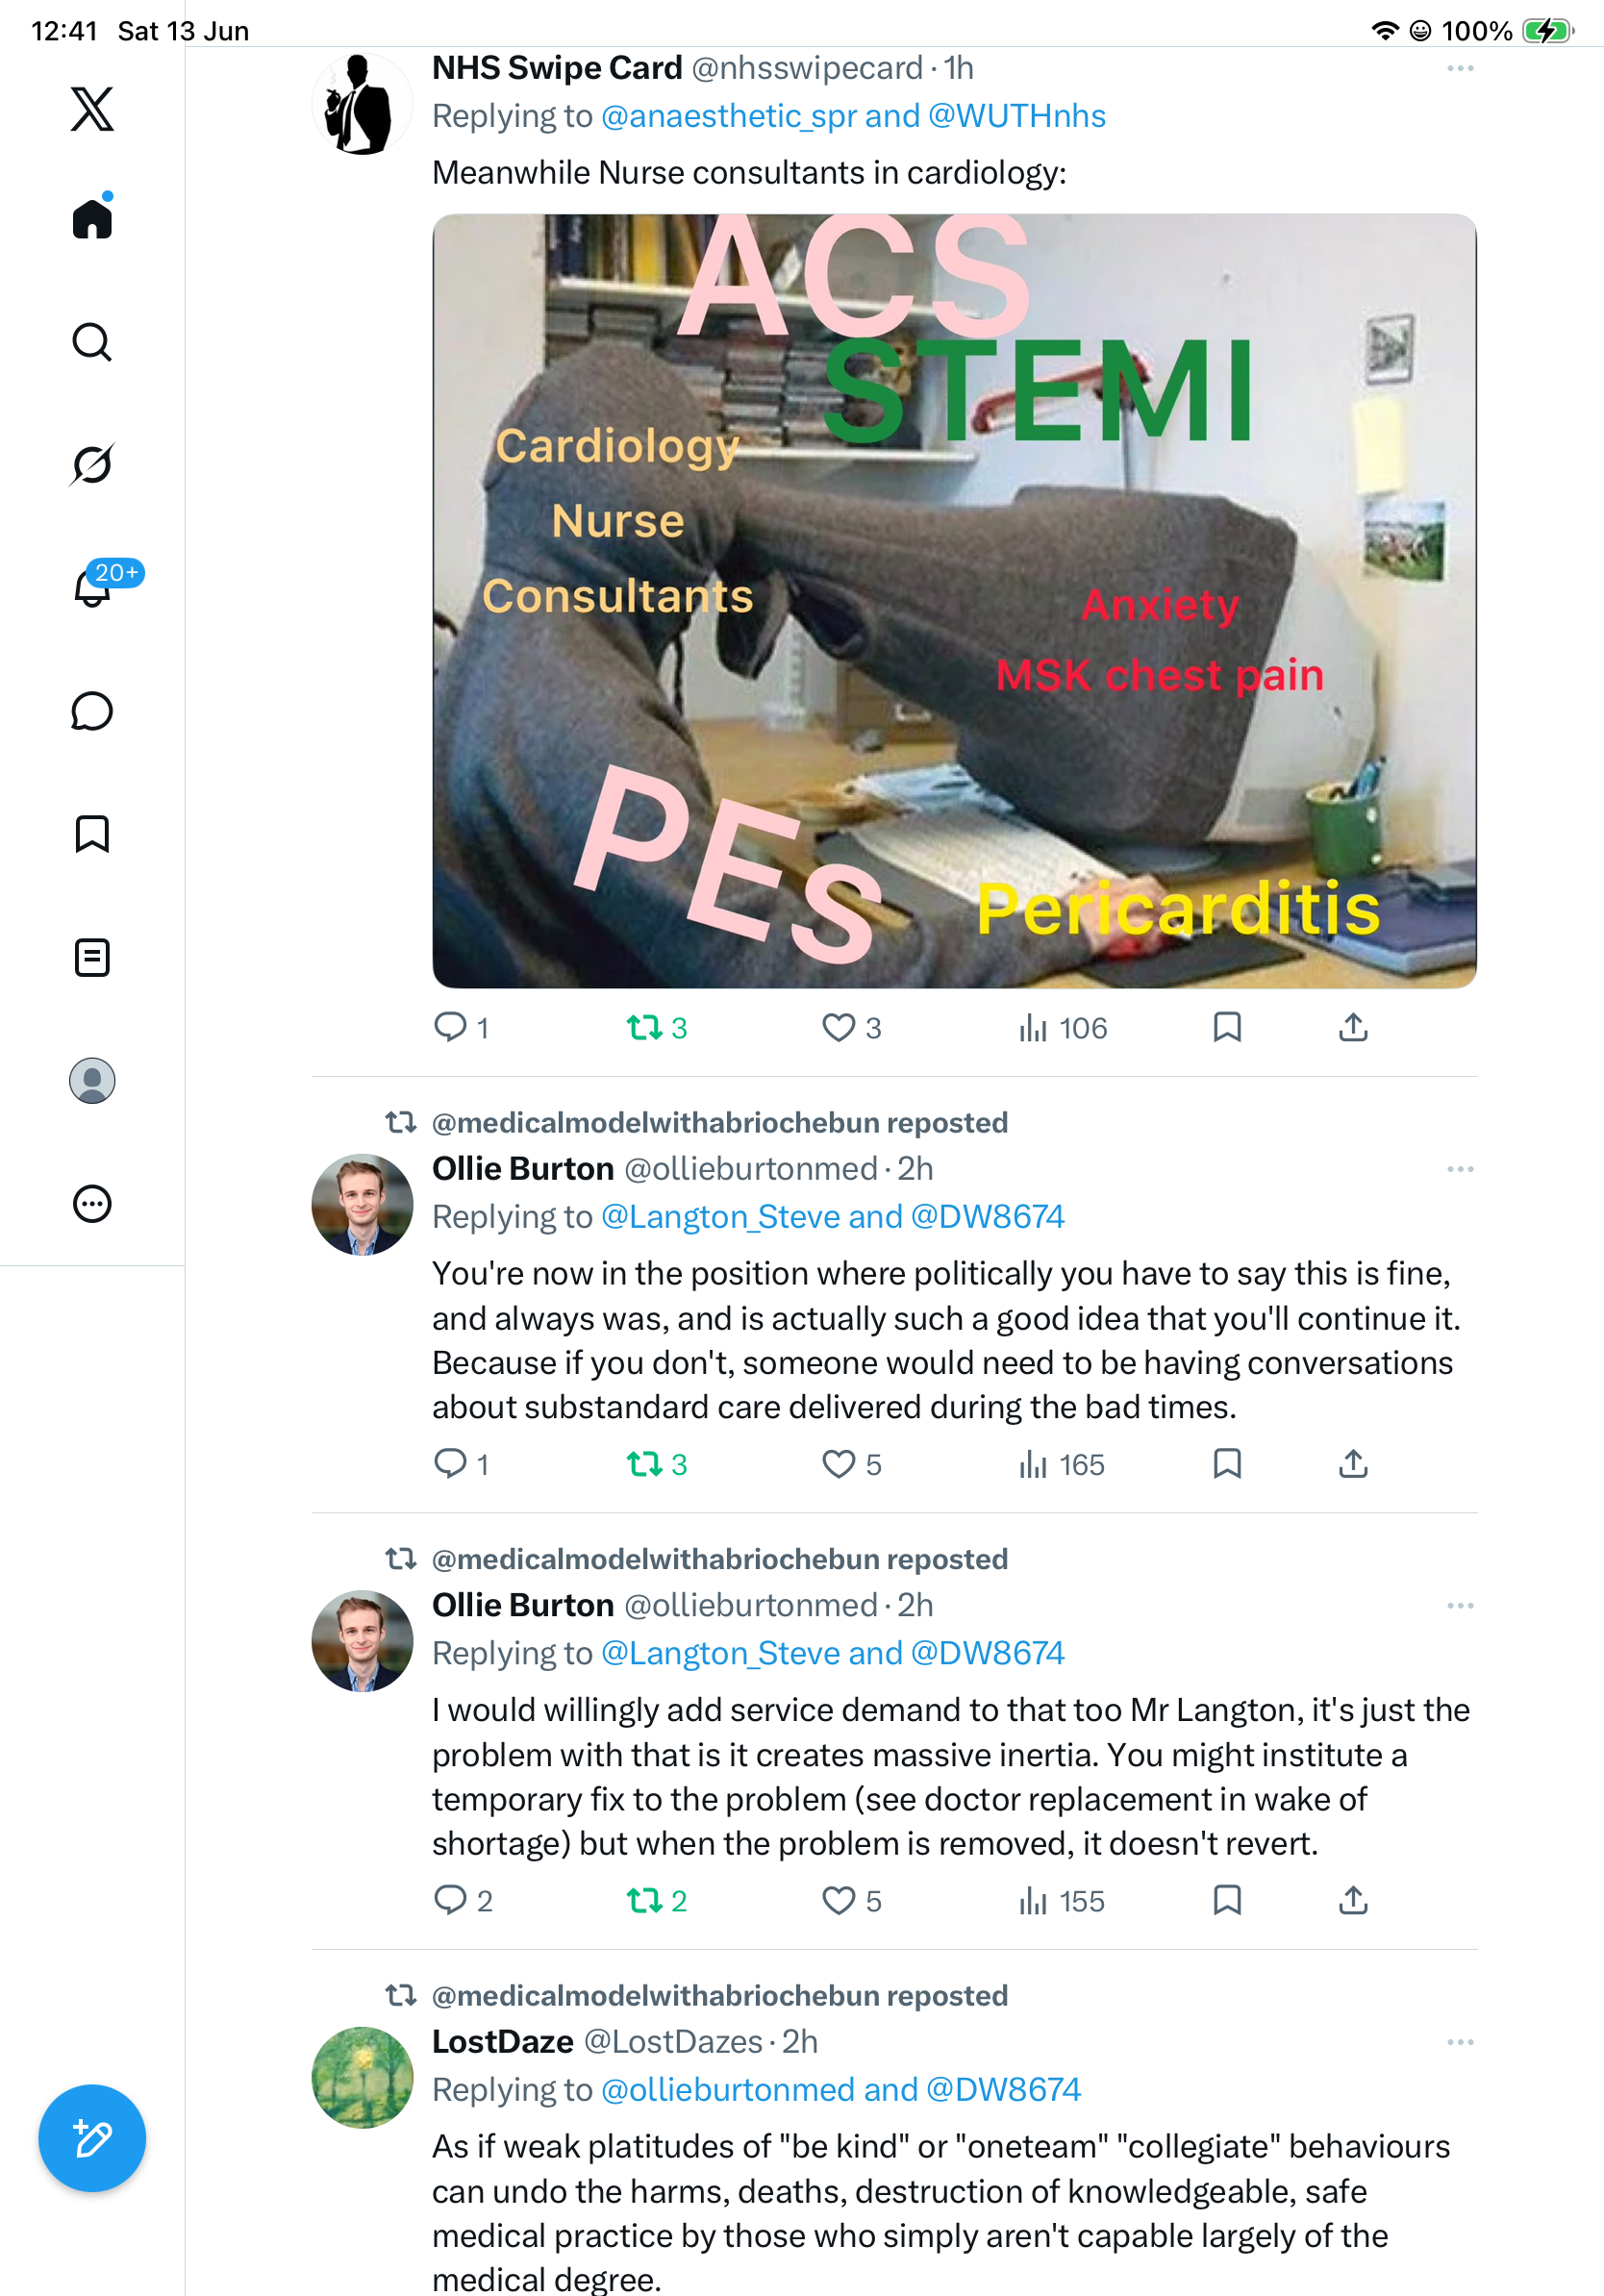Open the Lists icon in sidebar
The height and width of the screenshot is (2296, 1604).
92,957
